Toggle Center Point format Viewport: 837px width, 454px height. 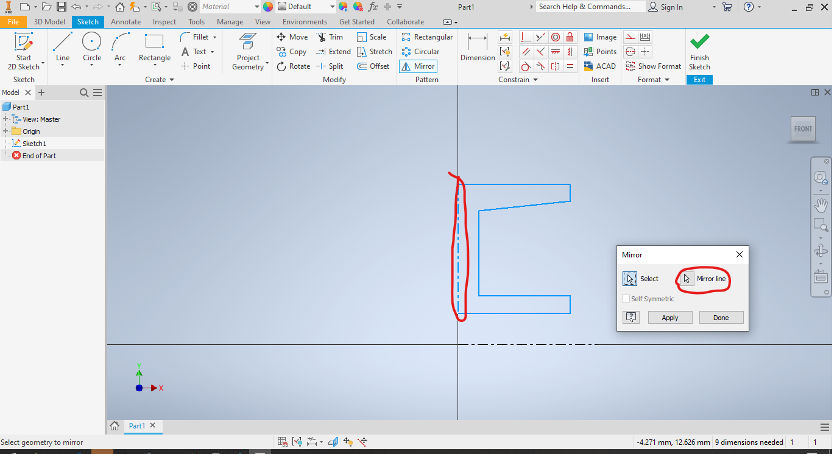[x=645, y=52]
